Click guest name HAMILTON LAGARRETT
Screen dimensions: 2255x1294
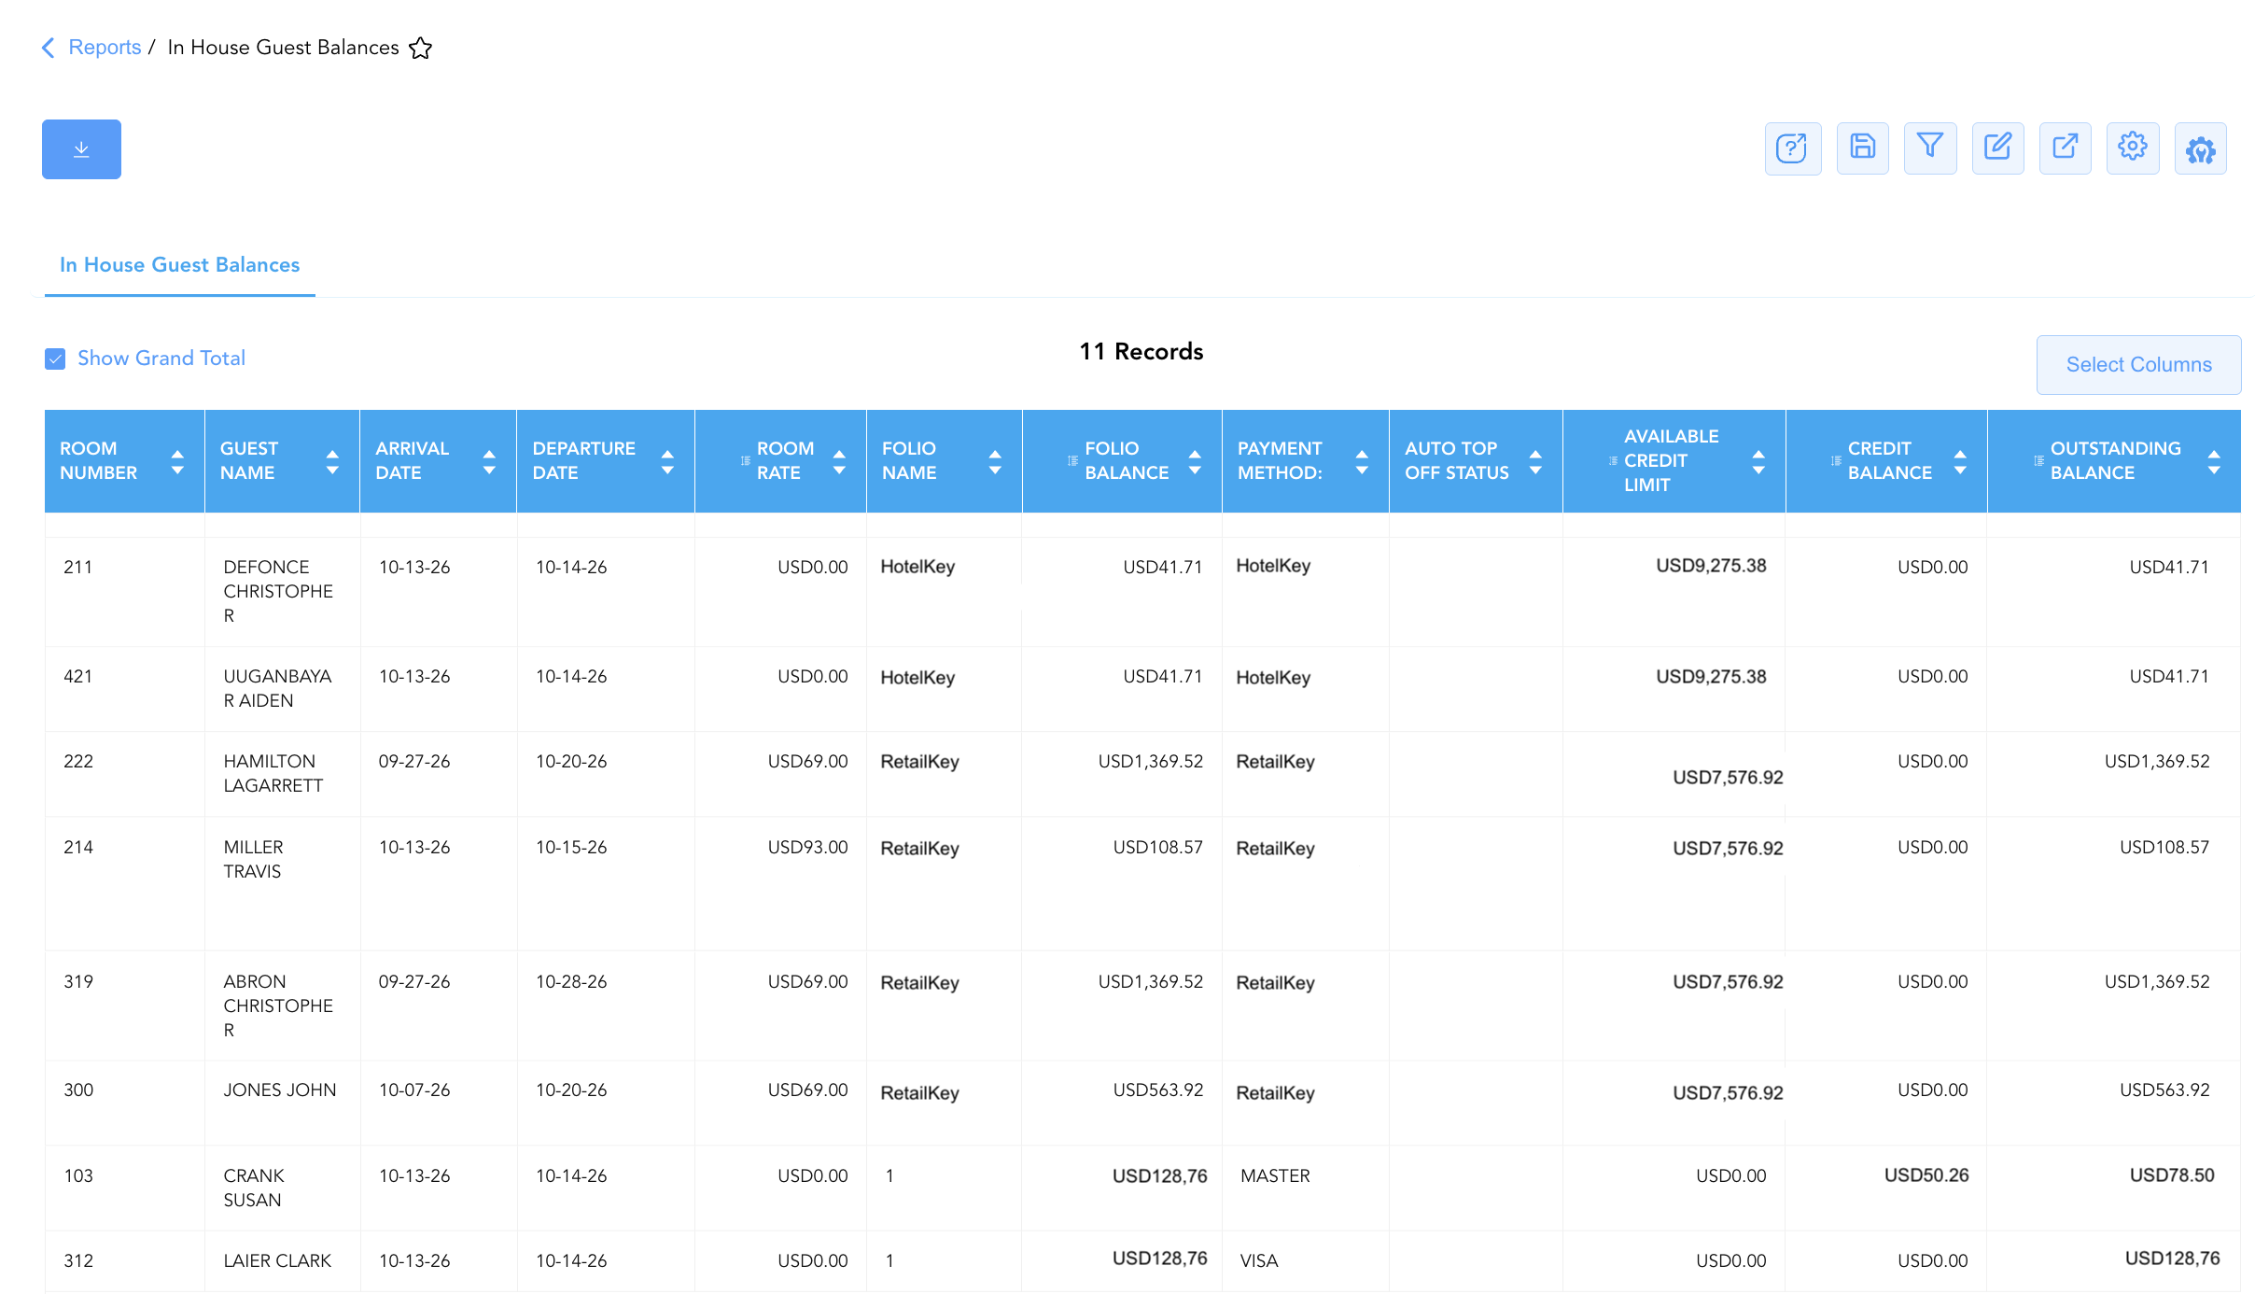coord(275,774)
